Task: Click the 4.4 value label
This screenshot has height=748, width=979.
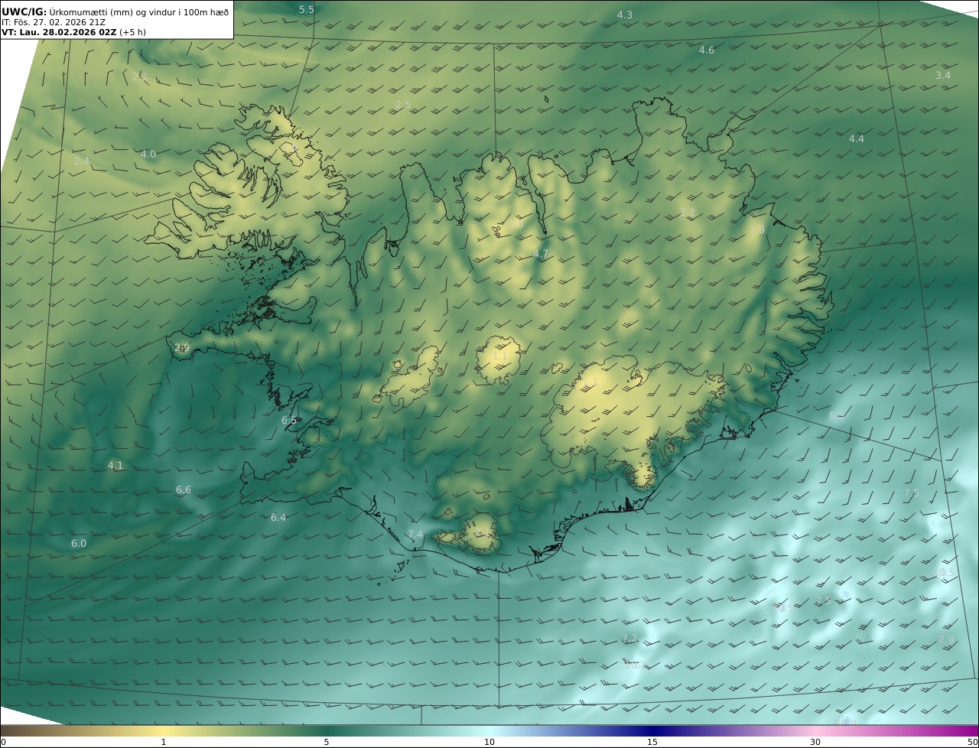Action: (857, 138)
